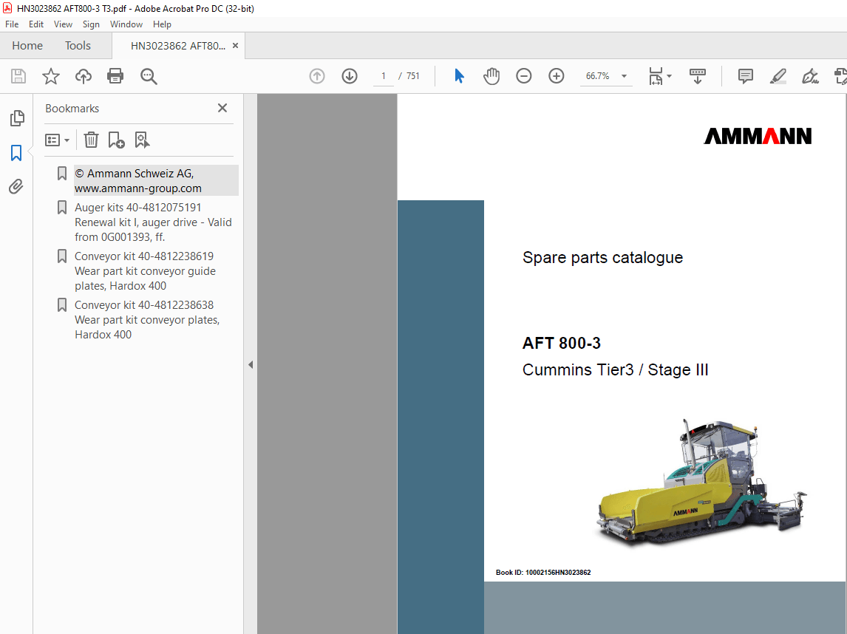Click the page number input field
The height and width of the screenshot is (634, 847).
[383, 76]
